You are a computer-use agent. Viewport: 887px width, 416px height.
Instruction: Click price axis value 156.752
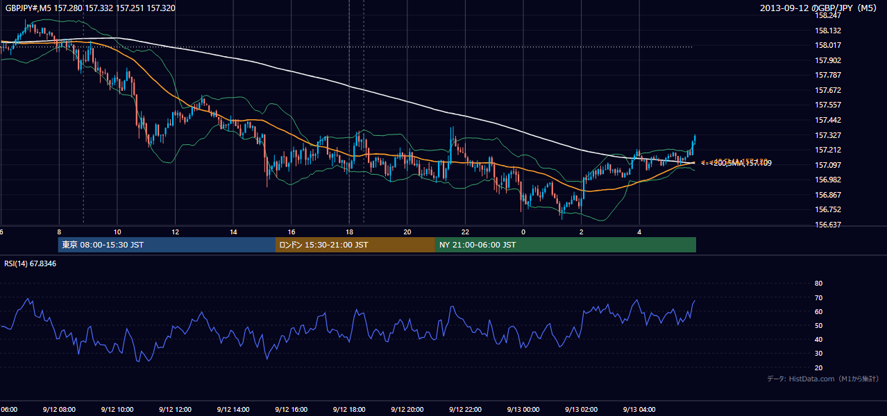(829, 209)
